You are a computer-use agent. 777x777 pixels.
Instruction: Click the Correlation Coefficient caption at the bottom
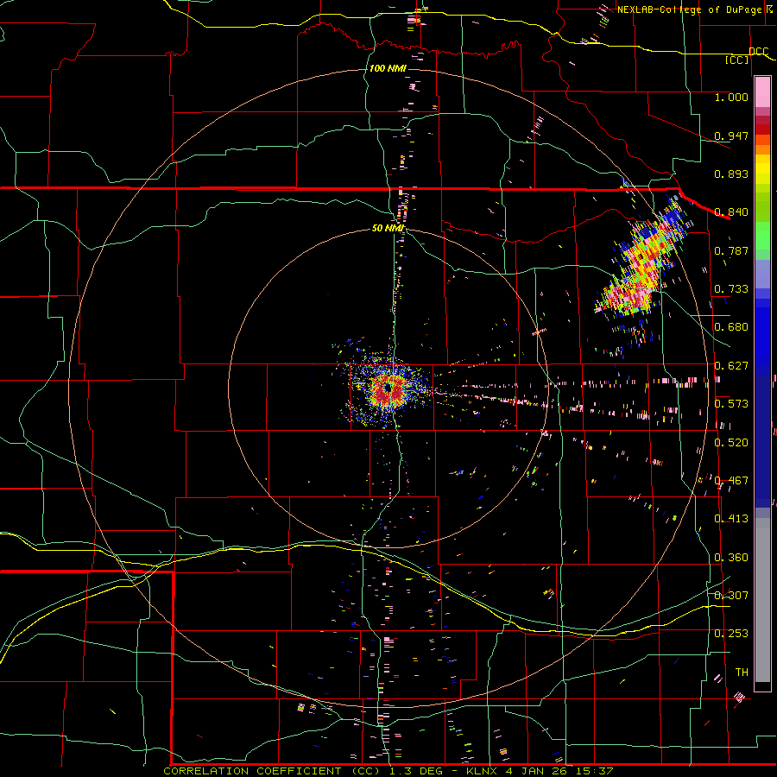(x=388, y=771)
